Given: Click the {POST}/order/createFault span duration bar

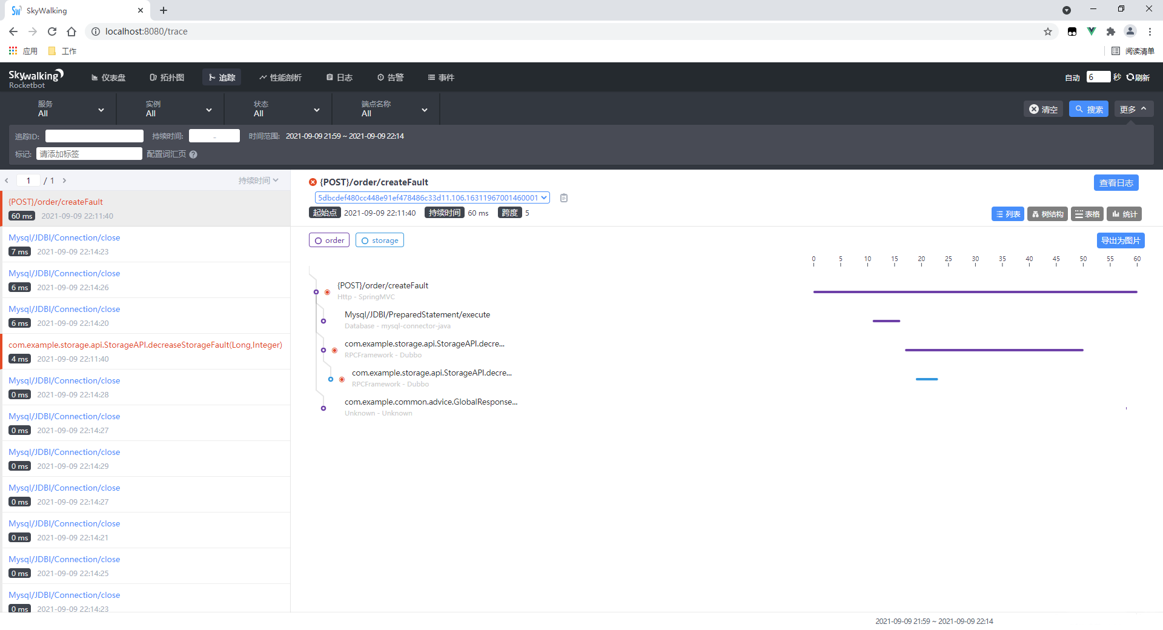Looking at the screenshot, I should tap(975, 292).
